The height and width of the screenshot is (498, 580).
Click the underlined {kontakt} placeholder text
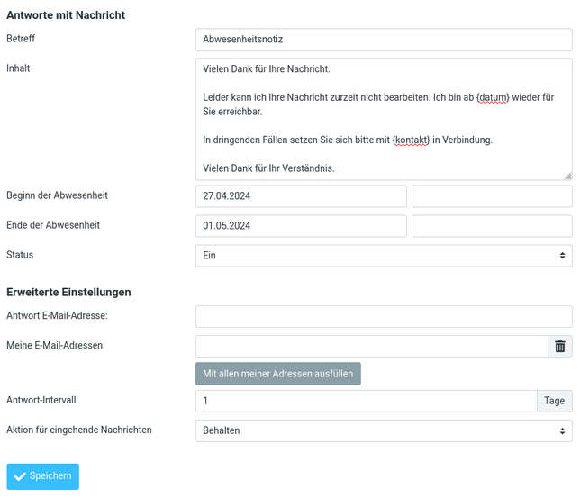[411, 140]
